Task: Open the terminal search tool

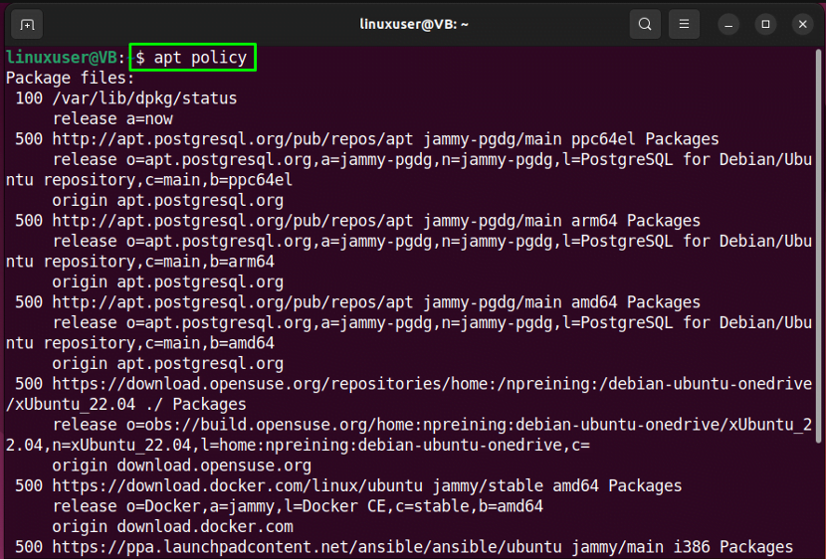Action: [x=645, y=24]
